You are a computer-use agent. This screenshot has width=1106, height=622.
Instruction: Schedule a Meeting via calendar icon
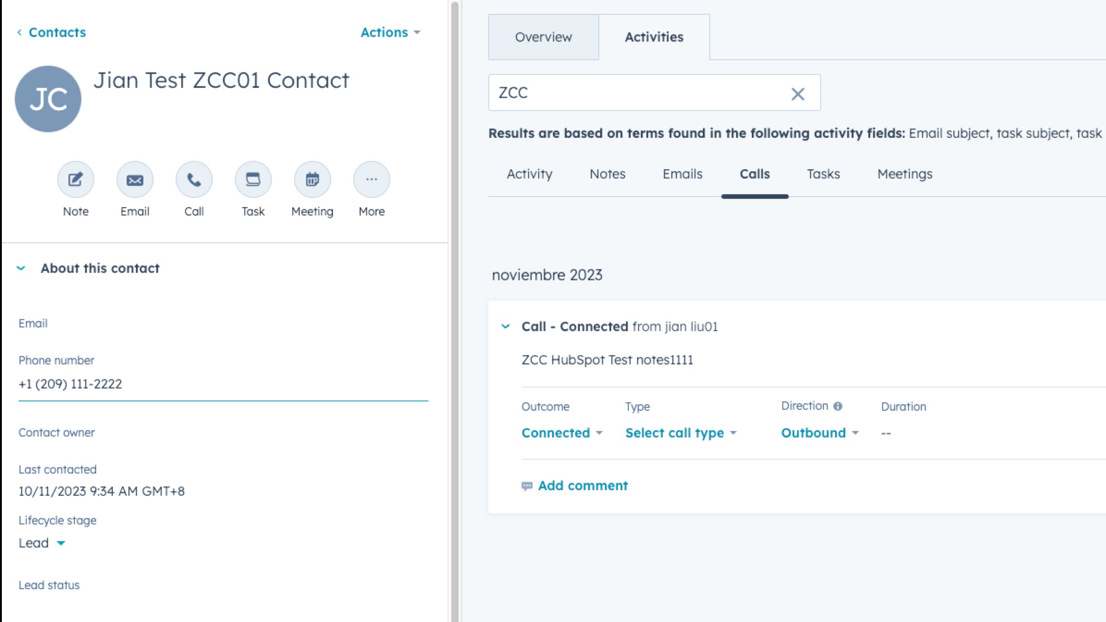313,179
